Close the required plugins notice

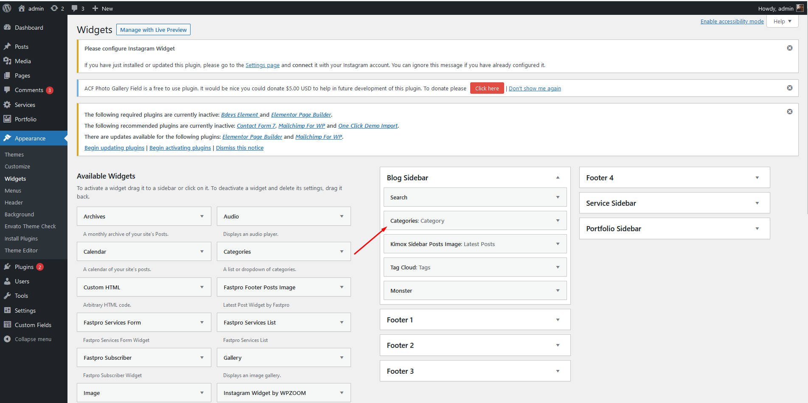pyautogui.click(x=789, y=112)
